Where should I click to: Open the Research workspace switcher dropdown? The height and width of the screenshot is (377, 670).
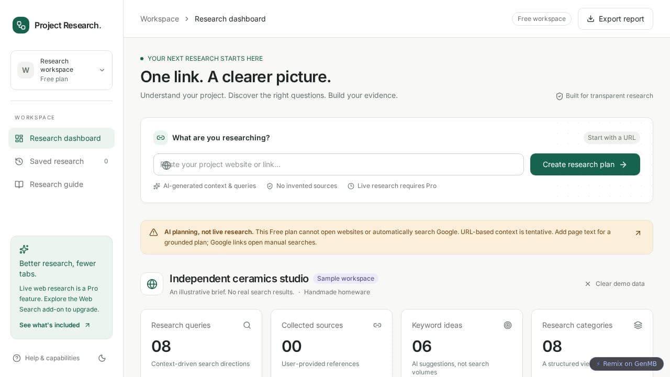(61, 70)
